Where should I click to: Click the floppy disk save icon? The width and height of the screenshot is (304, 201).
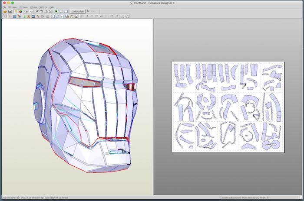tap(10, 12)
